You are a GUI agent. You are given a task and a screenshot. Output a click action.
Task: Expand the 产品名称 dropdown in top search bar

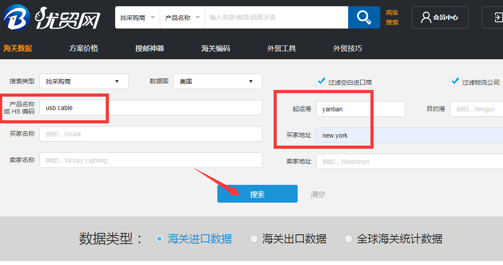tap(182, 18)
